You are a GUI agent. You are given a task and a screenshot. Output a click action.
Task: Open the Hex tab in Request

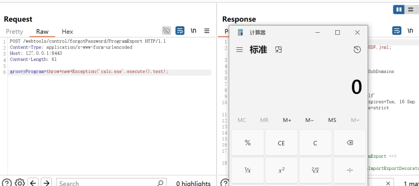tap(68, 32)
